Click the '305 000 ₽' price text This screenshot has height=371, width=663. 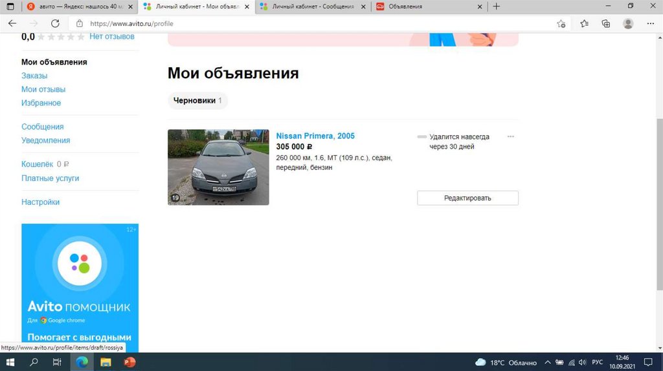(x=295, y=147)
